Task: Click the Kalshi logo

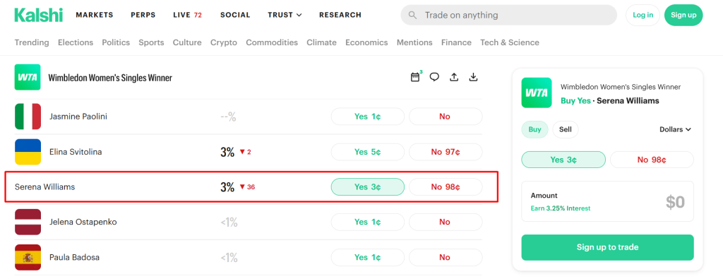Action: [x=39, y=15]
